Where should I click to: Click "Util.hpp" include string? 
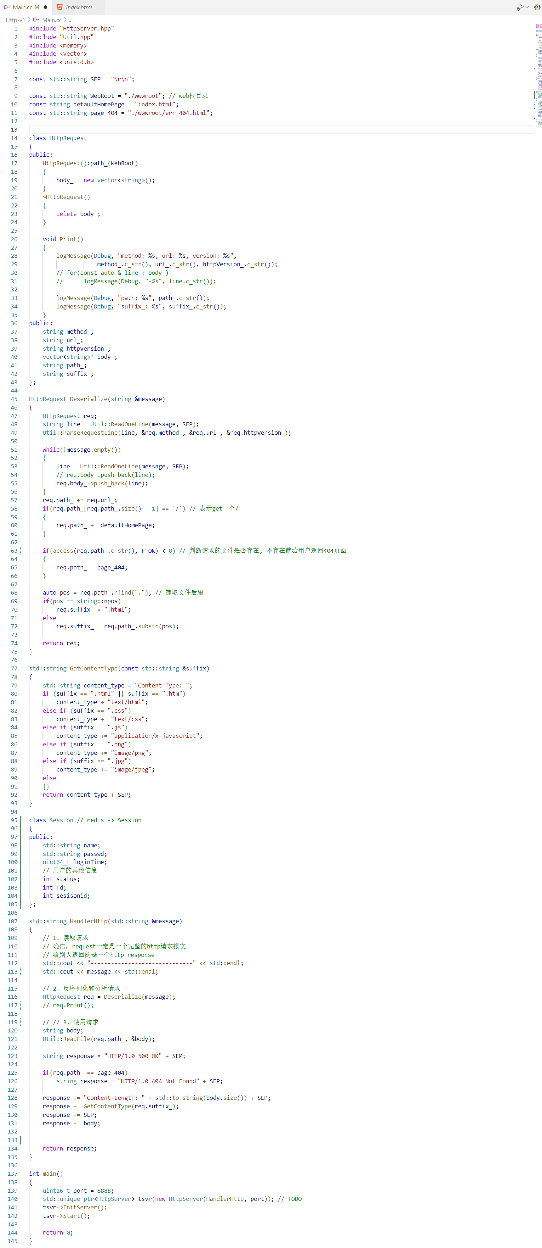[x=76, y=37]
